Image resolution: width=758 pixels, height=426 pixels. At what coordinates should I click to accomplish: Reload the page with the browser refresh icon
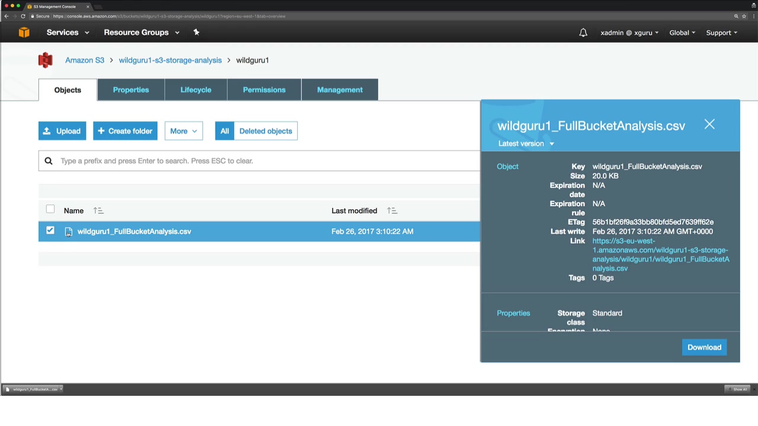[23, 16]
